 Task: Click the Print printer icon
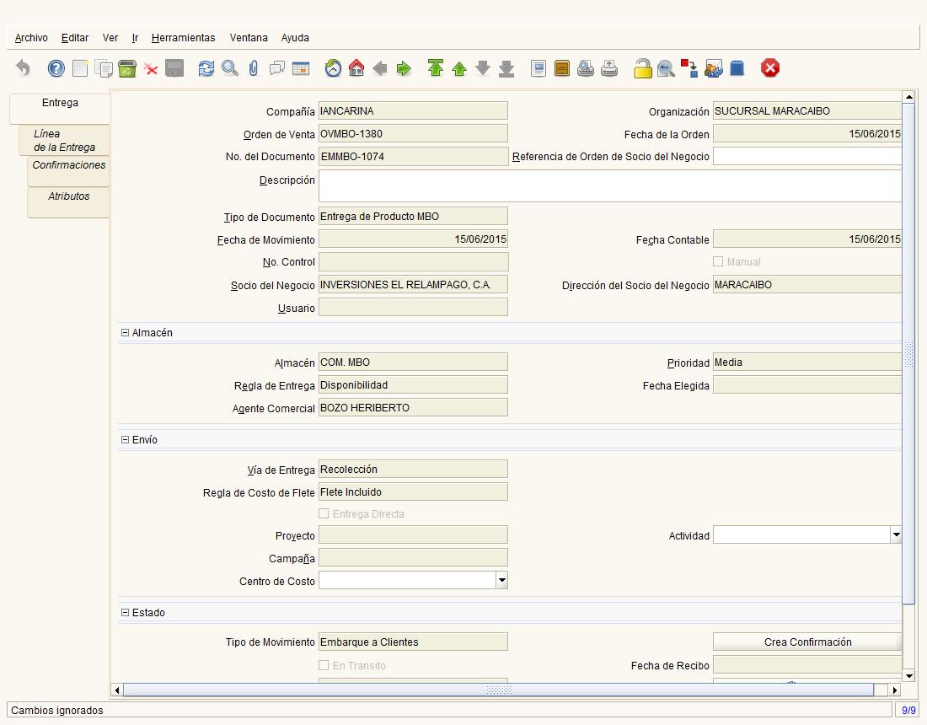click(609, 69)
